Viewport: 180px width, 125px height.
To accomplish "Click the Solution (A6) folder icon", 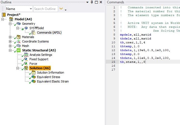I will click(26, 68).
